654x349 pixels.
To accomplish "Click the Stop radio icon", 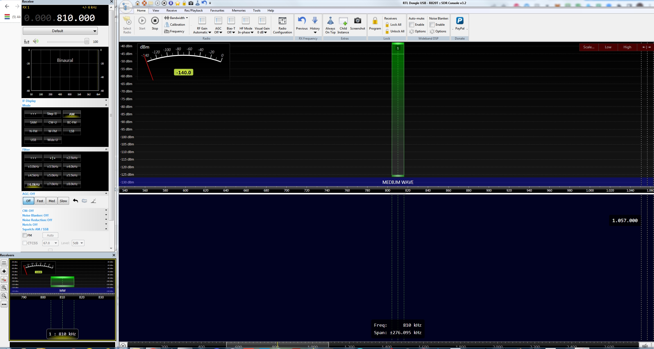I will 155,21.
